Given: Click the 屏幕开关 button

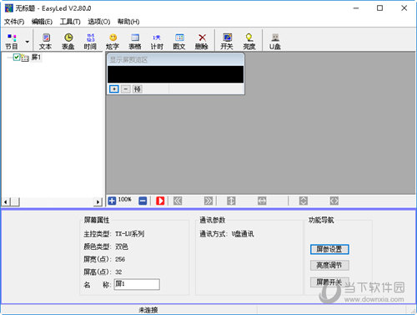Looking at the screenshot, I should click(x=329, y=282).
